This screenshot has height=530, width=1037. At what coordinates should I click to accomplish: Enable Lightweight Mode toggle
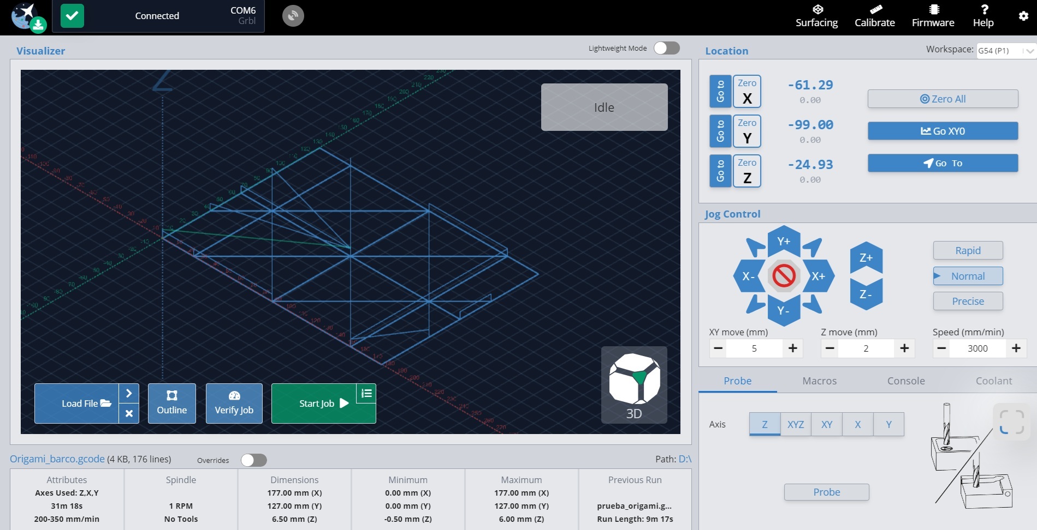click(666, 49)
